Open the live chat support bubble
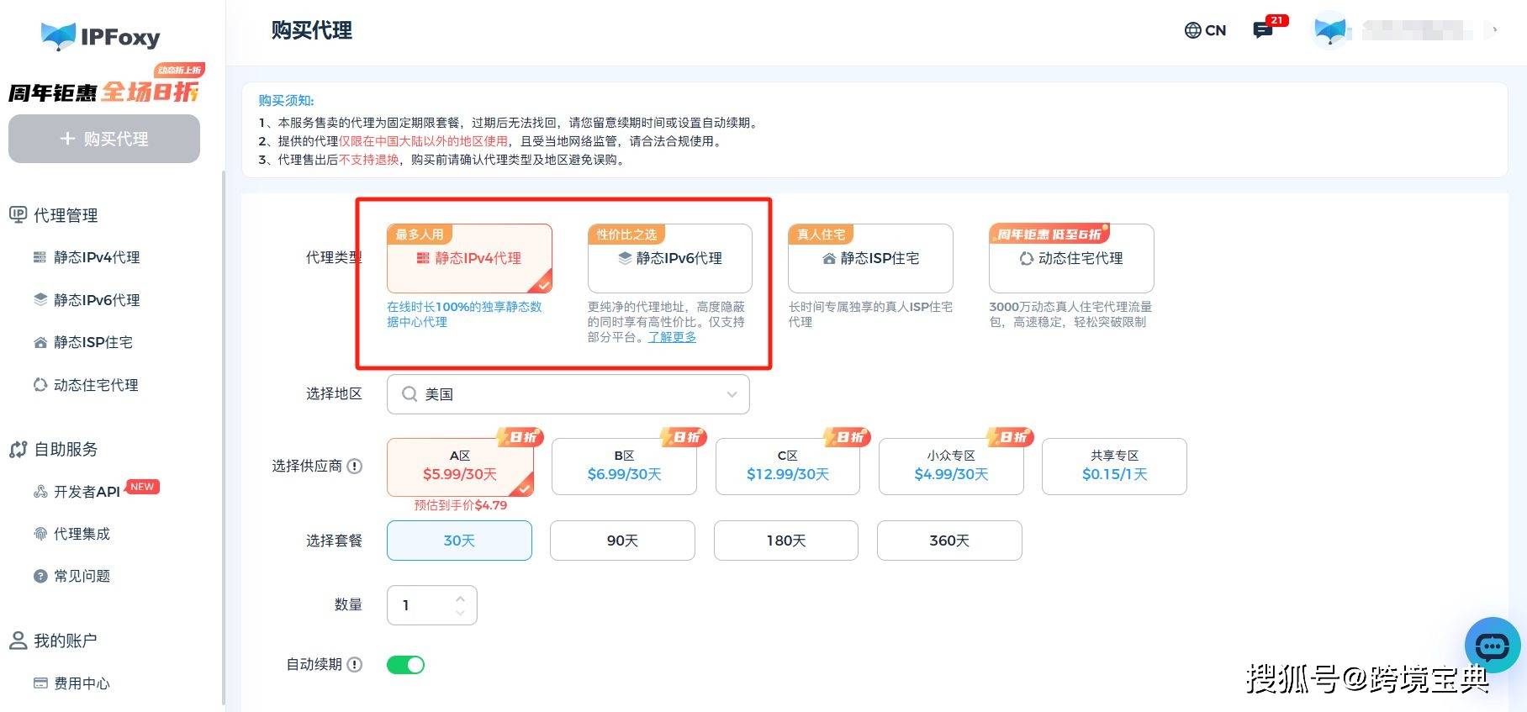The height and width of the screenshot is (712, 1527). [1492, 646]
